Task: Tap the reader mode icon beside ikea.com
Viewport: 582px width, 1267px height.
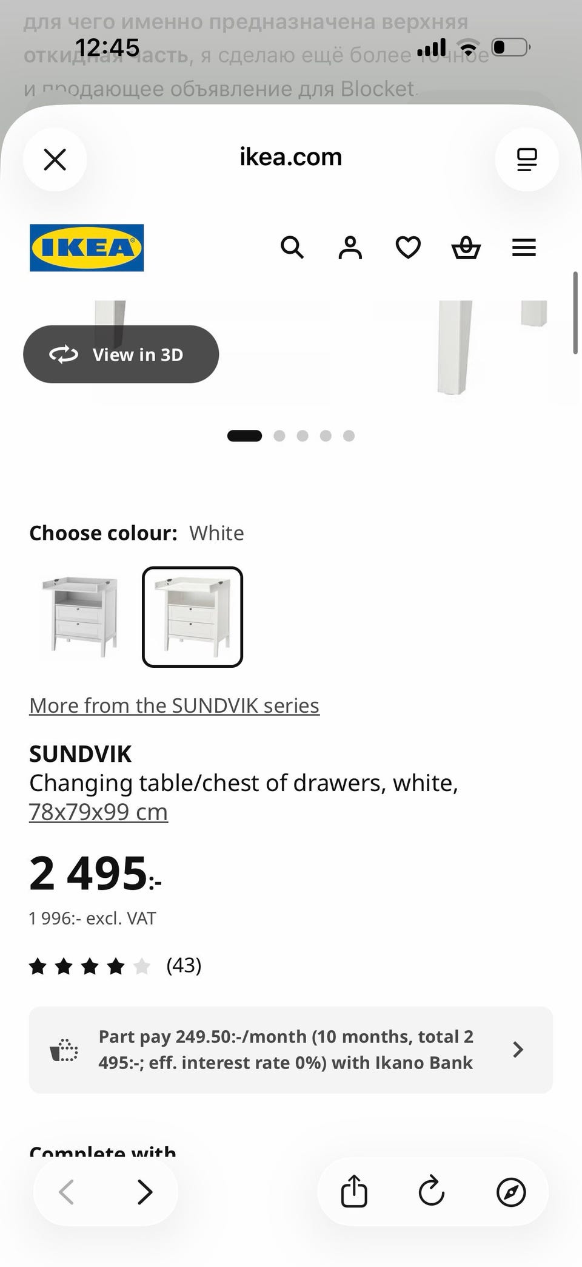Action: click(x=527, y=160)
